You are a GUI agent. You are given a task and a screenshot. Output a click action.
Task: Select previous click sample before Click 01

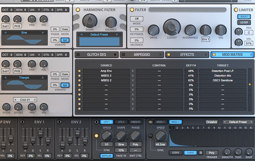(x=15, y=100)
